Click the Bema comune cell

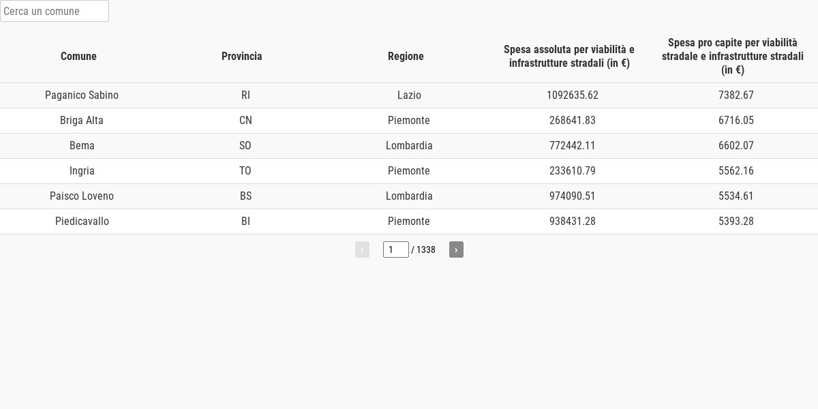tap(82, 146)
